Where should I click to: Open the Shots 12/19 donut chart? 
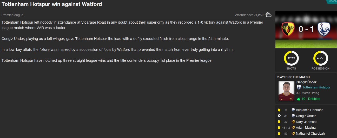click(291, 58)
